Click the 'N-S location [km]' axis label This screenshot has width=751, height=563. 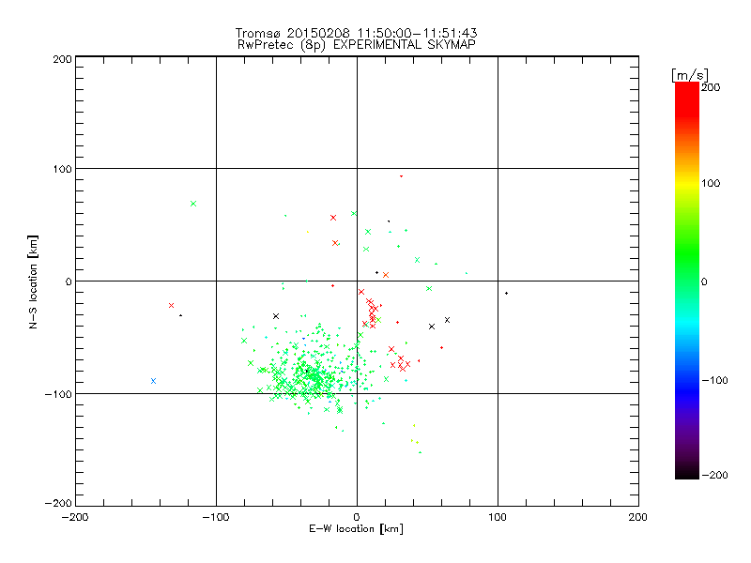pyautogui.click(x=33, y=281)
